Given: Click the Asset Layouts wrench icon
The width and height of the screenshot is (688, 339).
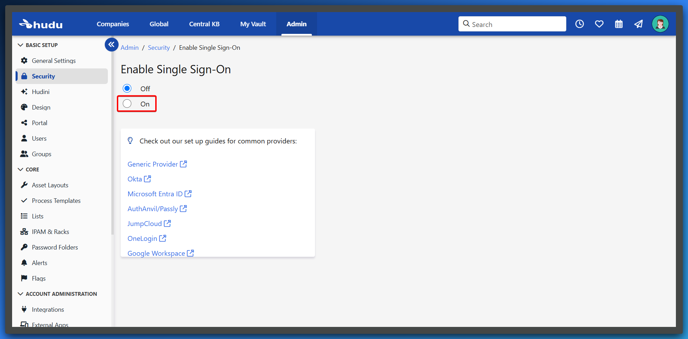Looking at the screenshot, I should 24,185.
